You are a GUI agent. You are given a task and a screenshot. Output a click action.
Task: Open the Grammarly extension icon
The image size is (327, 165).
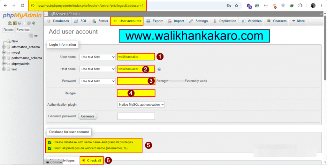pos(257,6)
